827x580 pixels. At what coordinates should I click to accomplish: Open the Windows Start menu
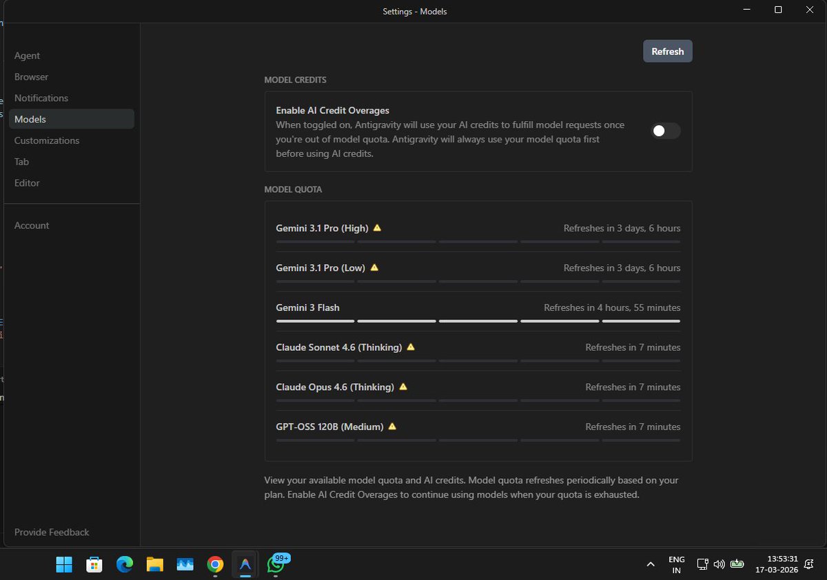[x=64, y=565]
